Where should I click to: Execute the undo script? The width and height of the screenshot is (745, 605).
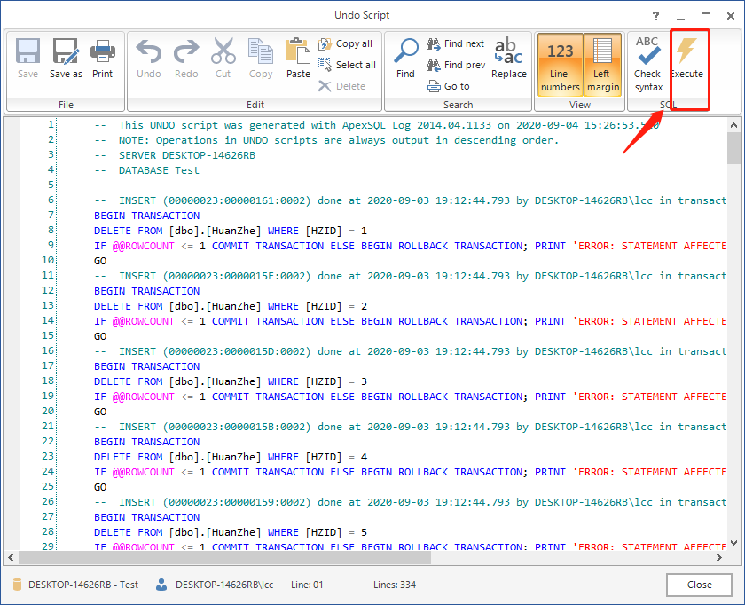pyautogui.click(x=687, y=58)
